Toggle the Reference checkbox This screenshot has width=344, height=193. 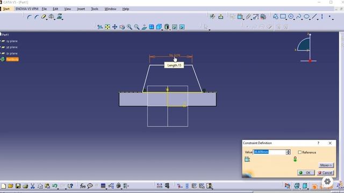coord(300,152)
